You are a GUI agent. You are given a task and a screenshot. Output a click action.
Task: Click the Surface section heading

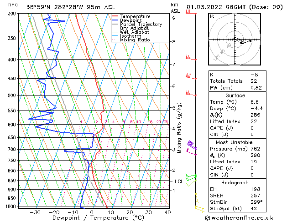coord(235,95)
